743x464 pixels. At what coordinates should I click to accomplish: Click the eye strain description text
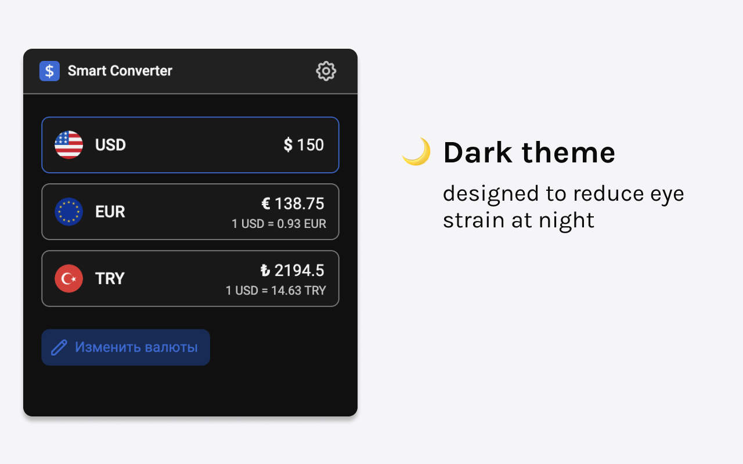(564, 207)
